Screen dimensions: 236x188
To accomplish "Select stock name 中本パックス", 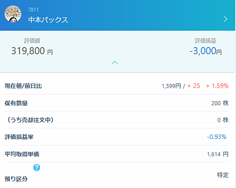I will pyautogui.click(x=48, y=20).
